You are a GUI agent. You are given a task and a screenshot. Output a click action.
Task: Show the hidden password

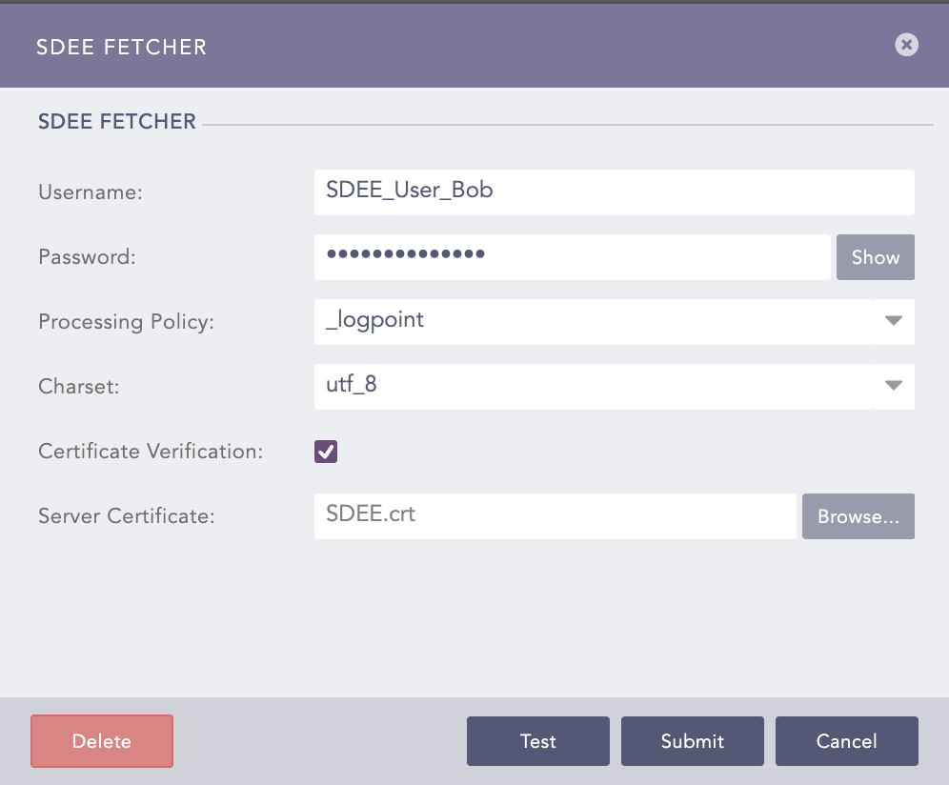point(875,257)
